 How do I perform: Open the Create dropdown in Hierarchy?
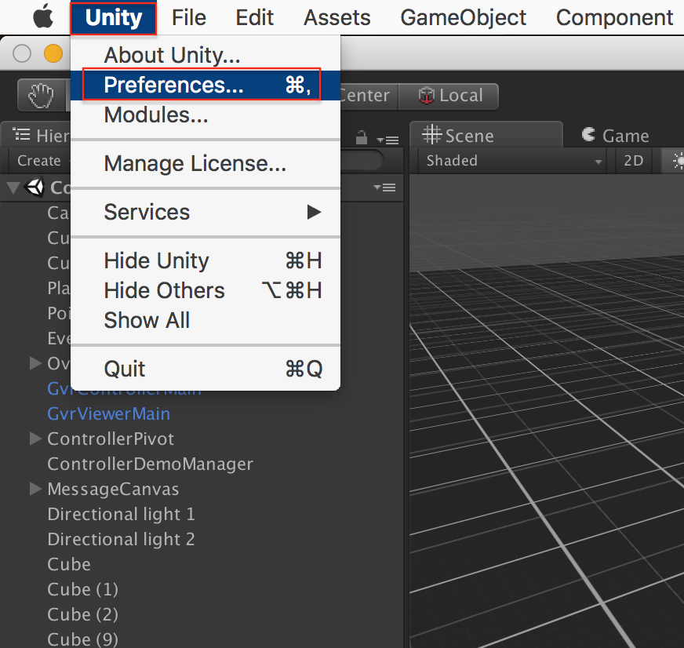click(x=39, y=161)
